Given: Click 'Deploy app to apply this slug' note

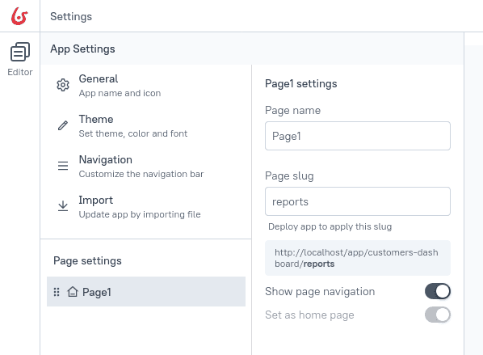Looking at the screenshot, I should click(330, 226).
